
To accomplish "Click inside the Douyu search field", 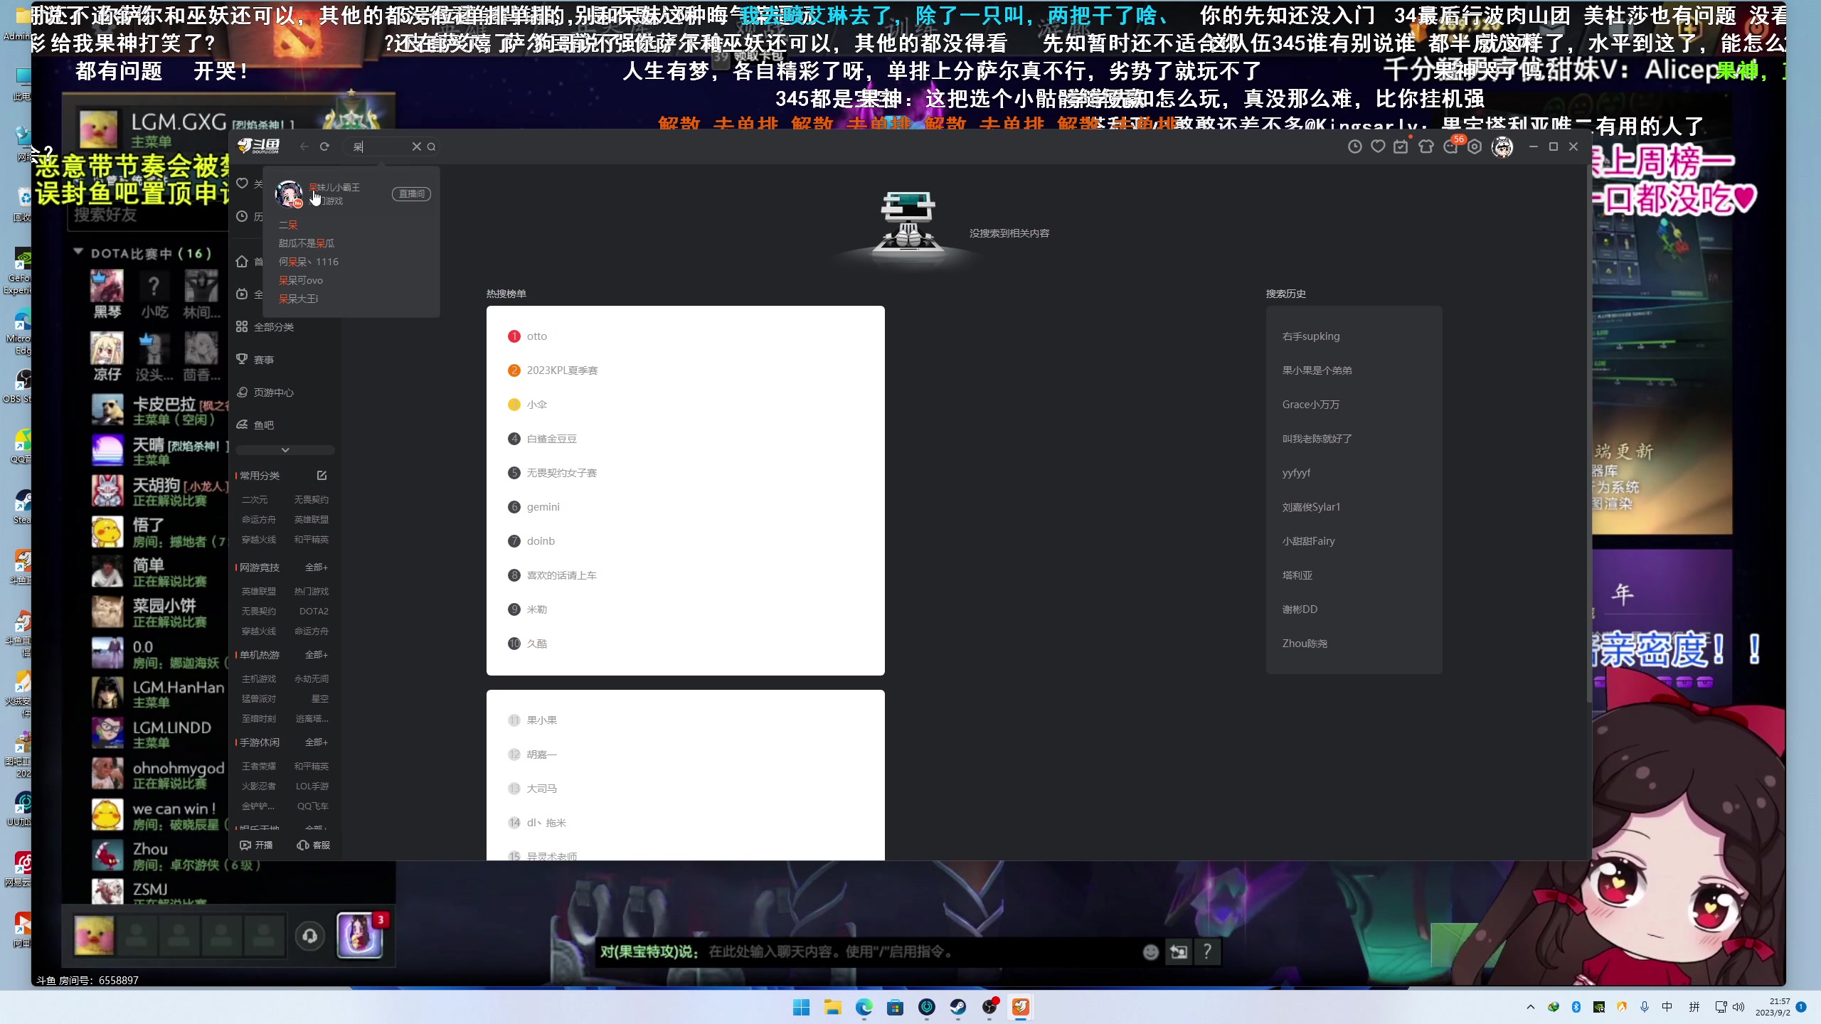I will pyautogui.click(x=381, y=146).
